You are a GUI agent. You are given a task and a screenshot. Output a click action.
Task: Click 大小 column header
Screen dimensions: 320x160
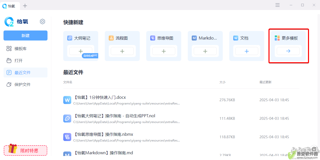pyautogui.click(x=222, y=82)
